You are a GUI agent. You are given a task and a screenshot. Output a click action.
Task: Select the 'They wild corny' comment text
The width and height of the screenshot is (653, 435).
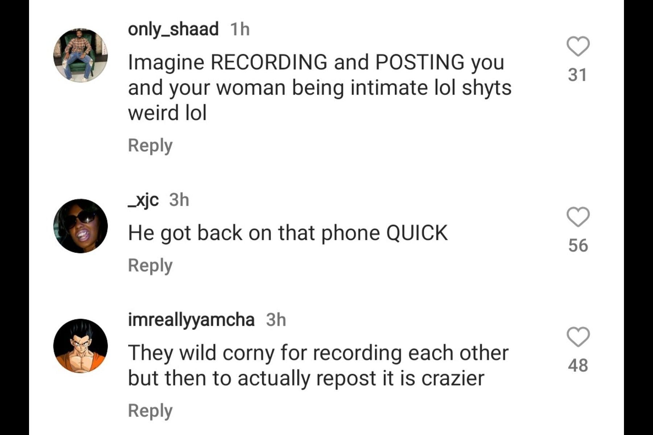point(318,365)
